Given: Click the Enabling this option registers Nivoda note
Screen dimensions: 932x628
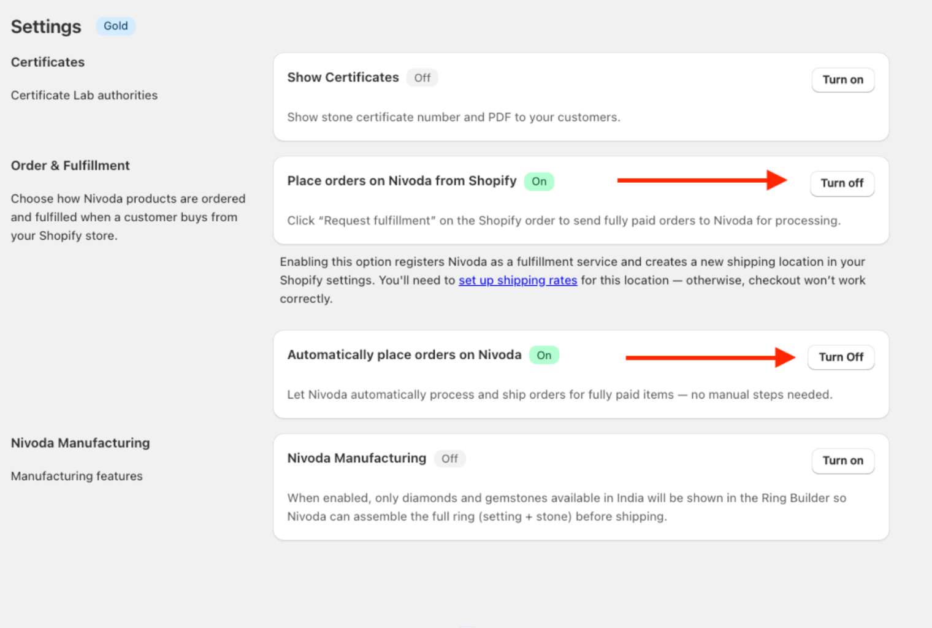Looking at the screenshot, I should pos(573,280).
